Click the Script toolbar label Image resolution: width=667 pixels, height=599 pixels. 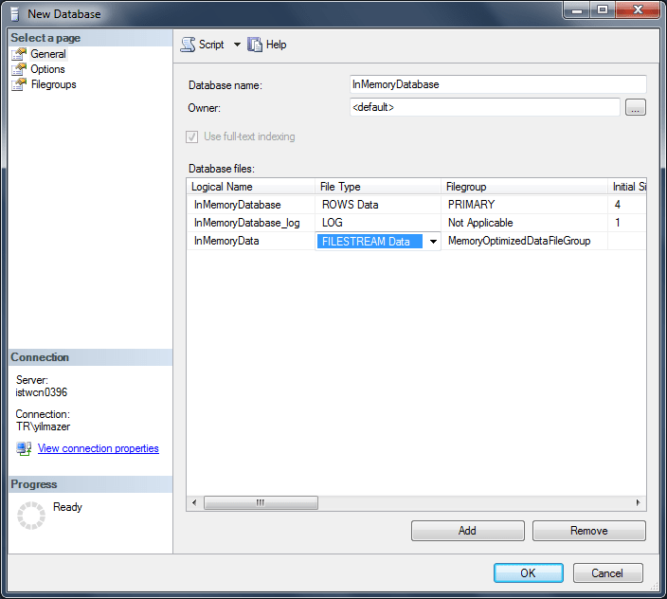pyautogui.click(x=211, y=45)
